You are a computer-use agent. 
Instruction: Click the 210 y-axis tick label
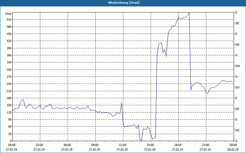[x=9, y=91]
